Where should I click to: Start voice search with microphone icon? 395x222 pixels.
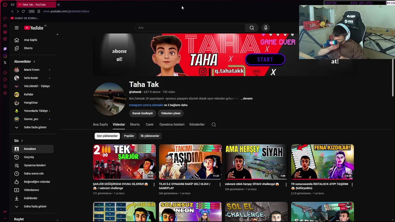click(266, 28)
